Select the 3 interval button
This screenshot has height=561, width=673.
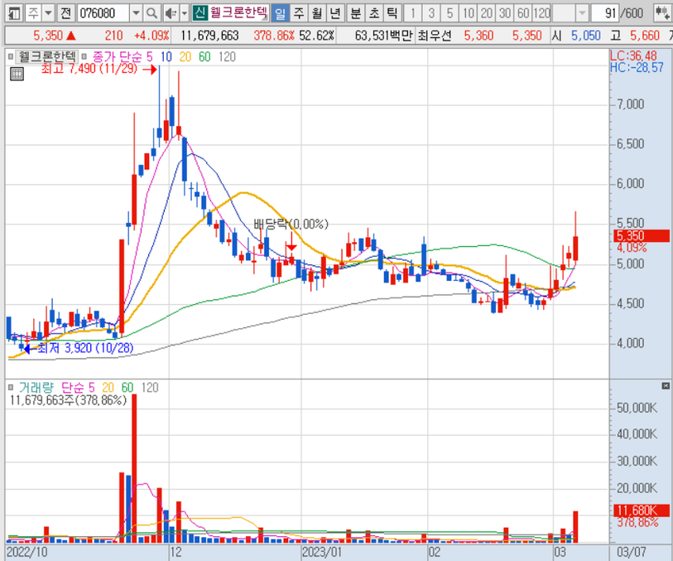[431, 13]
